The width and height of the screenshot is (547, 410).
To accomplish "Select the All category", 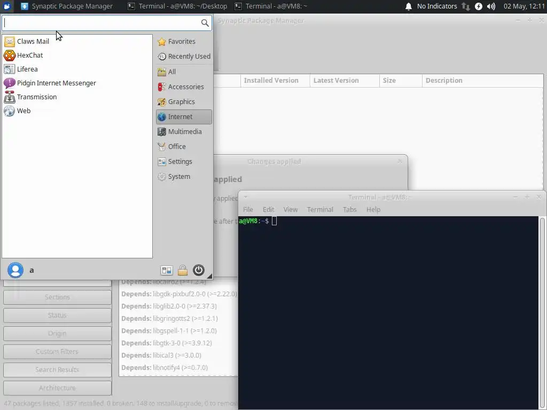I will [184, 72].
